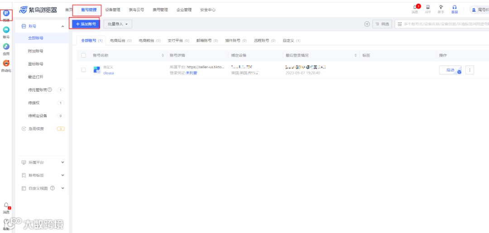Open the clousa account name link
Image resolution: width=489 pixels, height=233 pixels.
(x=109, y=73)
